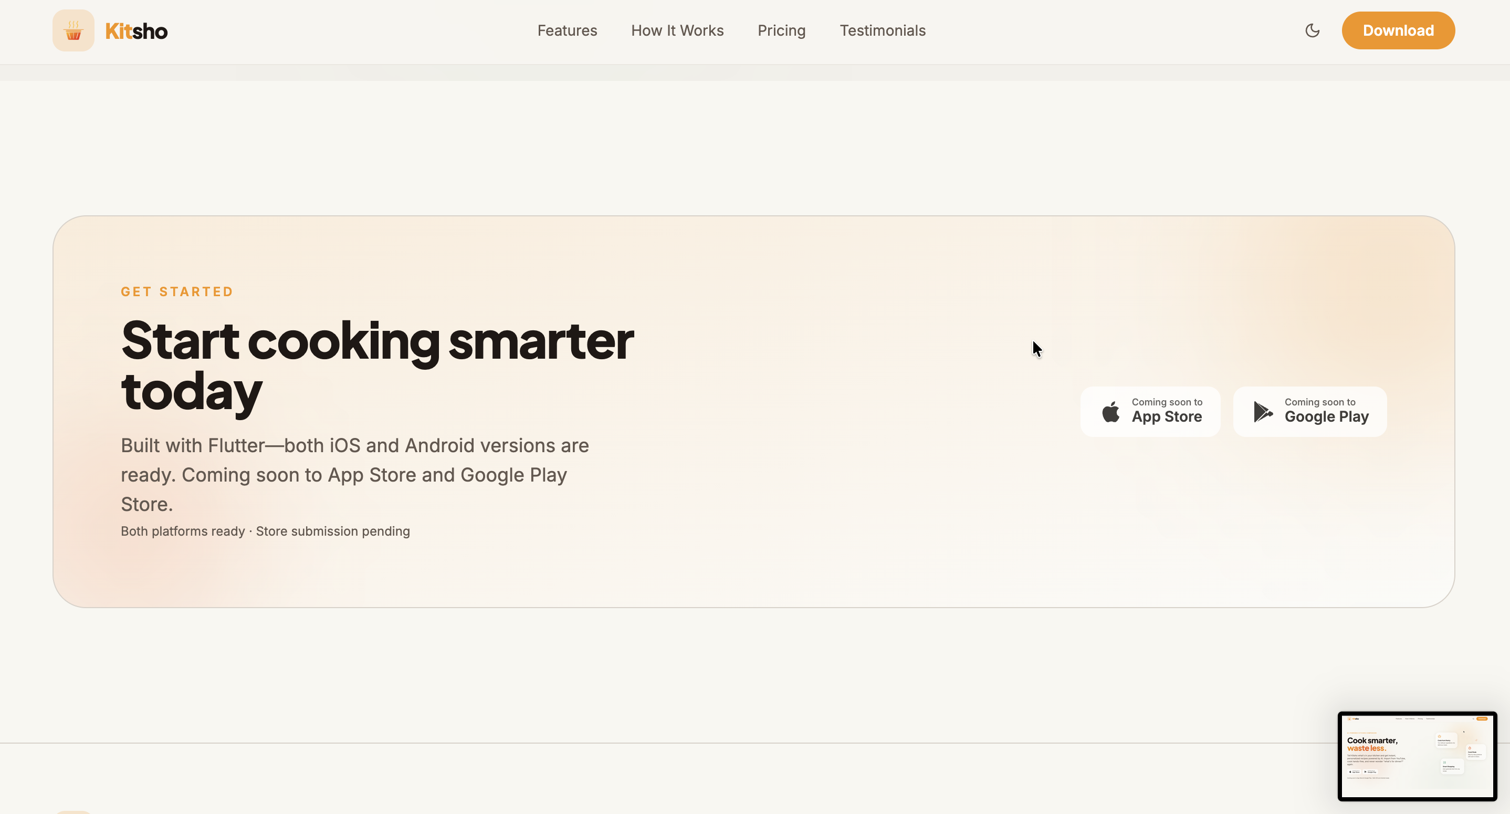
Task: Click Coming soon to Google Play badge
Action: tap(1309, 411)
